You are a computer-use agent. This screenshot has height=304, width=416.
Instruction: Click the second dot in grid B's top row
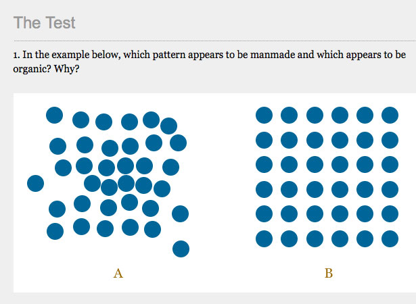click(289, 115)
